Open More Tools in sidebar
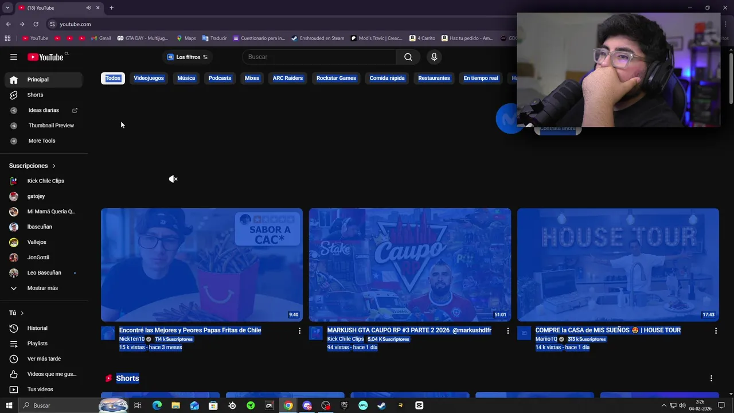Image resolution: width=734 pixels, height=413 pixels. pos(44,141)
